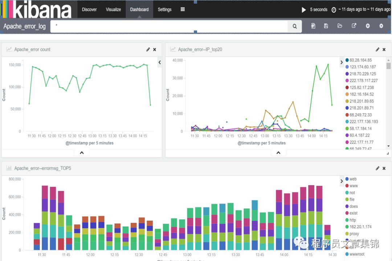Open the Visualize tab
The image size is (392, 261).
coord(113,9)
